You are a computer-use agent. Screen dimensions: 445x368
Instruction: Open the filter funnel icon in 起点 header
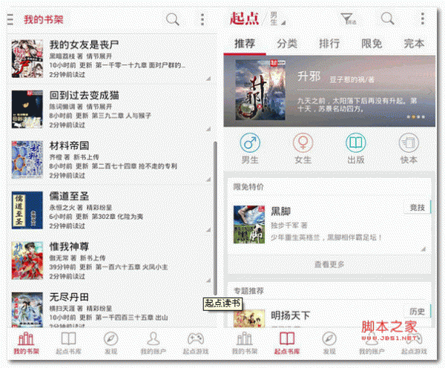point(348,19)
